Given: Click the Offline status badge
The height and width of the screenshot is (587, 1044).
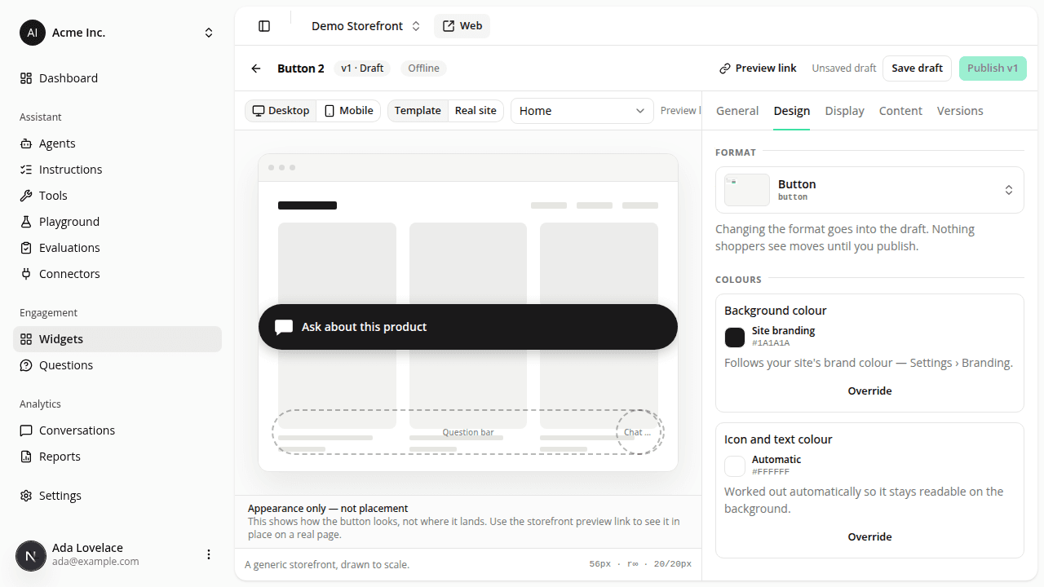Looking at the screenshot, I should coord(423,68).
